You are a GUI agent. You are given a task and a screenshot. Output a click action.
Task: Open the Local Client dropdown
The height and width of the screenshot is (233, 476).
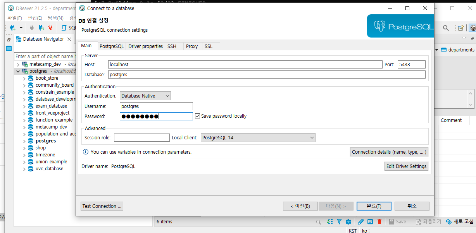258,137
